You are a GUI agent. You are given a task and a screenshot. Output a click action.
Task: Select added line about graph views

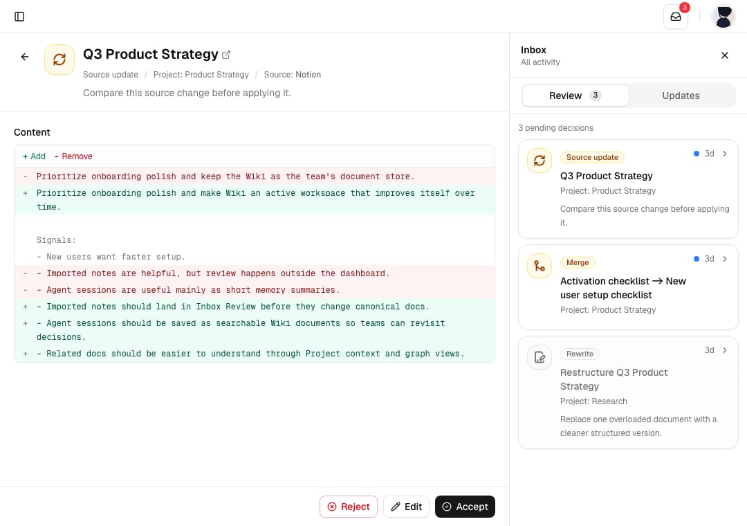pos(255,354)
